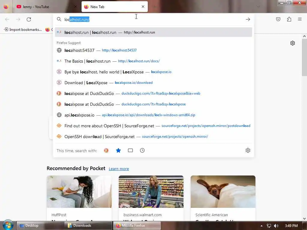This screenshot has width=307, height=230.
Task: Open the business.walmart.com grocery thumbnail
Action: pos(151,192)
